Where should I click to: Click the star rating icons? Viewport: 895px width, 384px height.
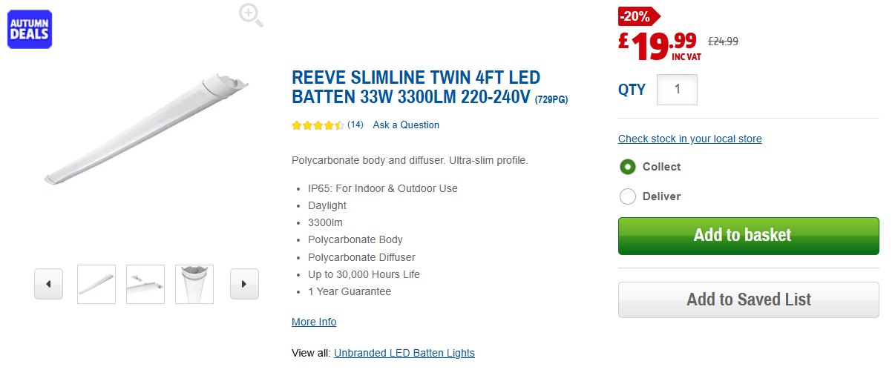(318, 125)
